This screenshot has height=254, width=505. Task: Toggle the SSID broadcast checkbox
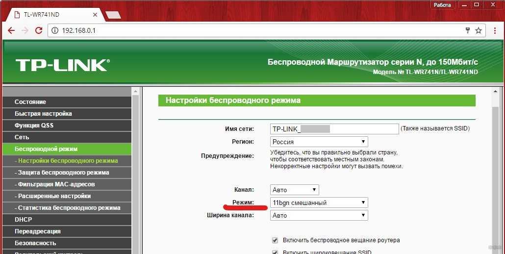pos(275,252)
